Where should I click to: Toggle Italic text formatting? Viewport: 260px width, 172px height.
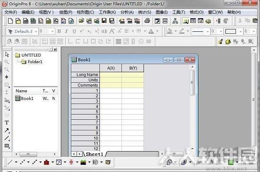(x=66, y=31)
